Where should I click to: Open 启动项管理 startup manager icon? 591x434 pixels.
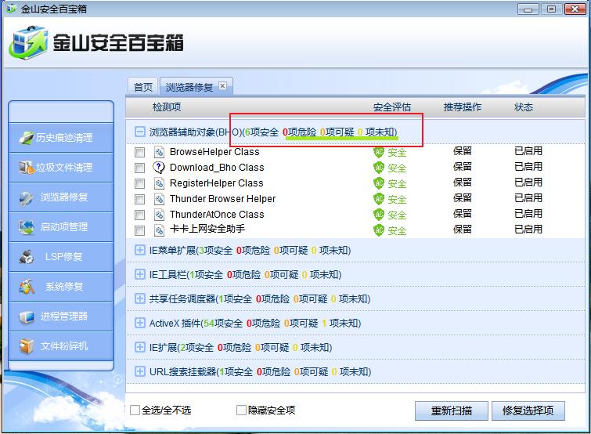point(27,227)
